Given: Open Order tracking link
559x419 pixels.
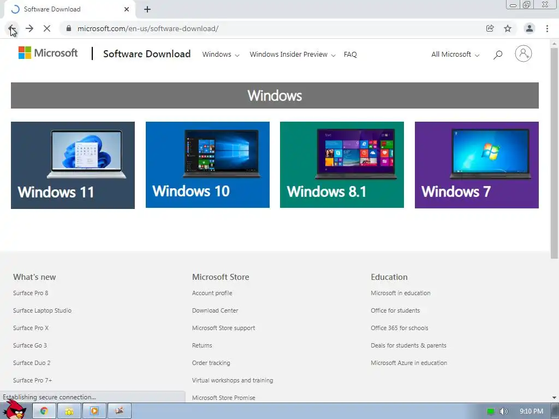Looking at the screenshot, I should tap(211, 363).
